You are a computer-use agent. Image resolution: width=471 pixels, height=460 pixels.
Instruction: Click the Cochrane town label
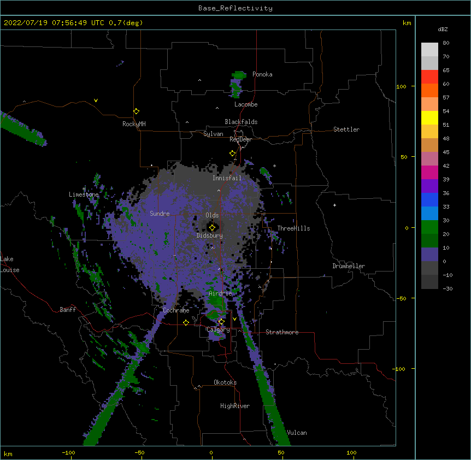[176, 310]
